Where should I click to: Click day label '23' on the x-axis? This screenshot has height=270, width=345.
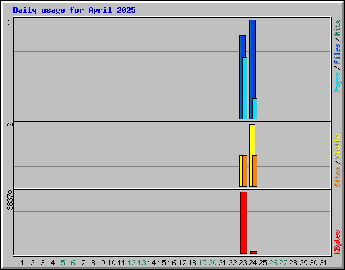(x=243, y=263)
